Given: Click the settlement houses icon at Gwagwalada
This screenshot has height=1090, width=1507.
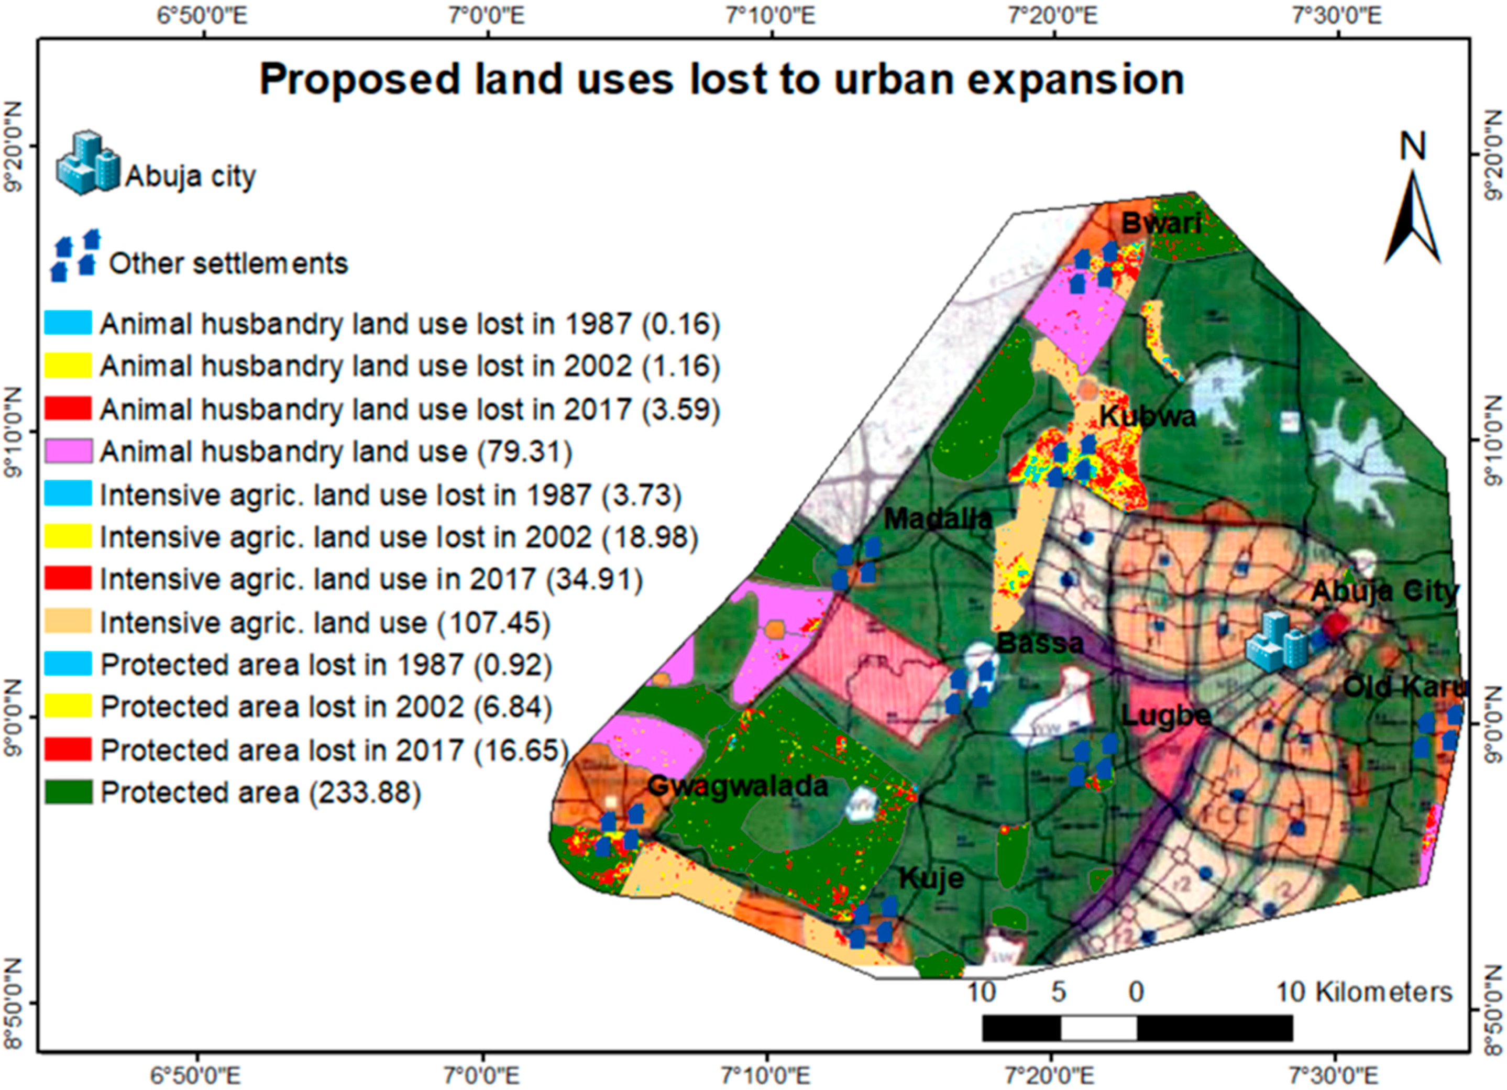Looking at the screenshot, I should pyautogui.click(x=619, y=830).
